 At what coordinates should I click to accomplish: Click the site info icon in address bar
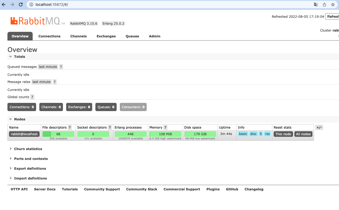click(x=31, y=5)
